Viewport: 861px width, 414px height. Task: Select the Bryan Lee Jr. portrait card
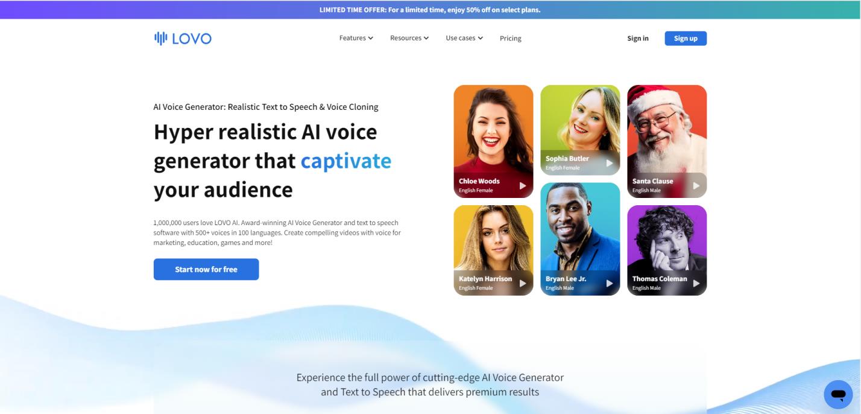580,239
